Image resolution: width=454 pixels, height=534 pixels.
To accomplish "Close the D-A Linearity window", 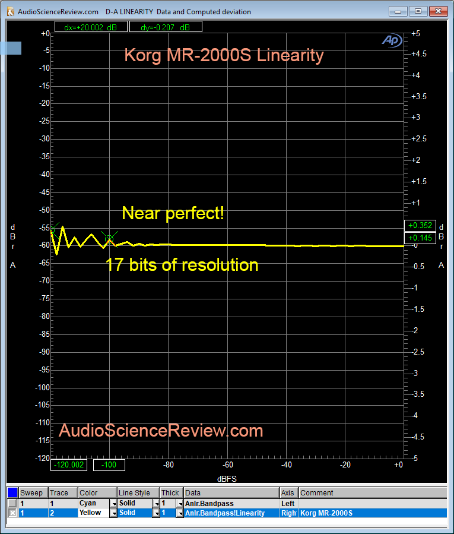I will tap(439, 11).
